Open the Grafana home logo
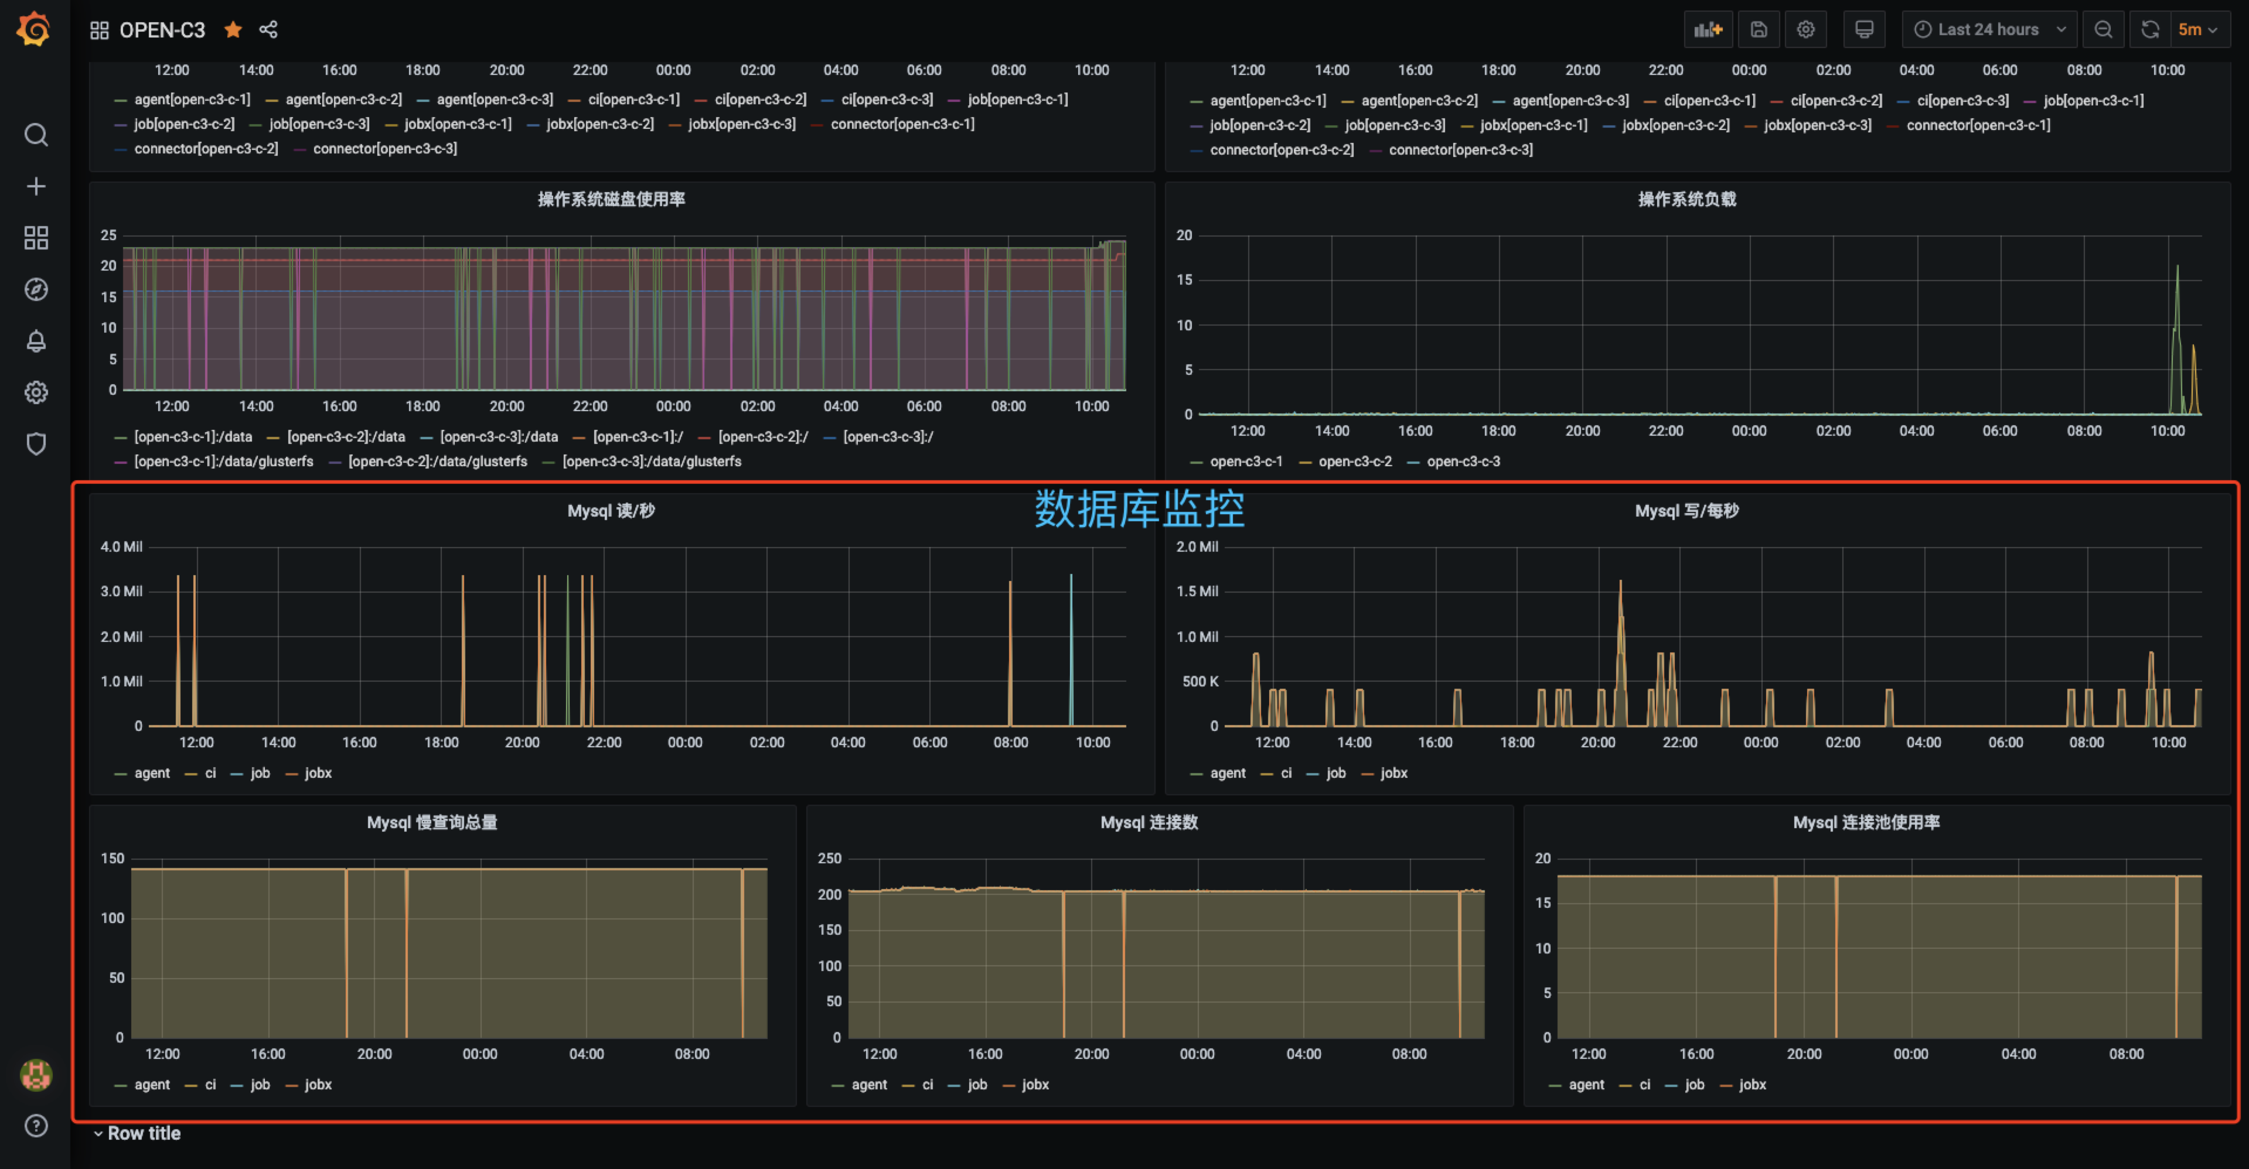This screenshot has width=2249, height=1169. click(x=34, y=29)
